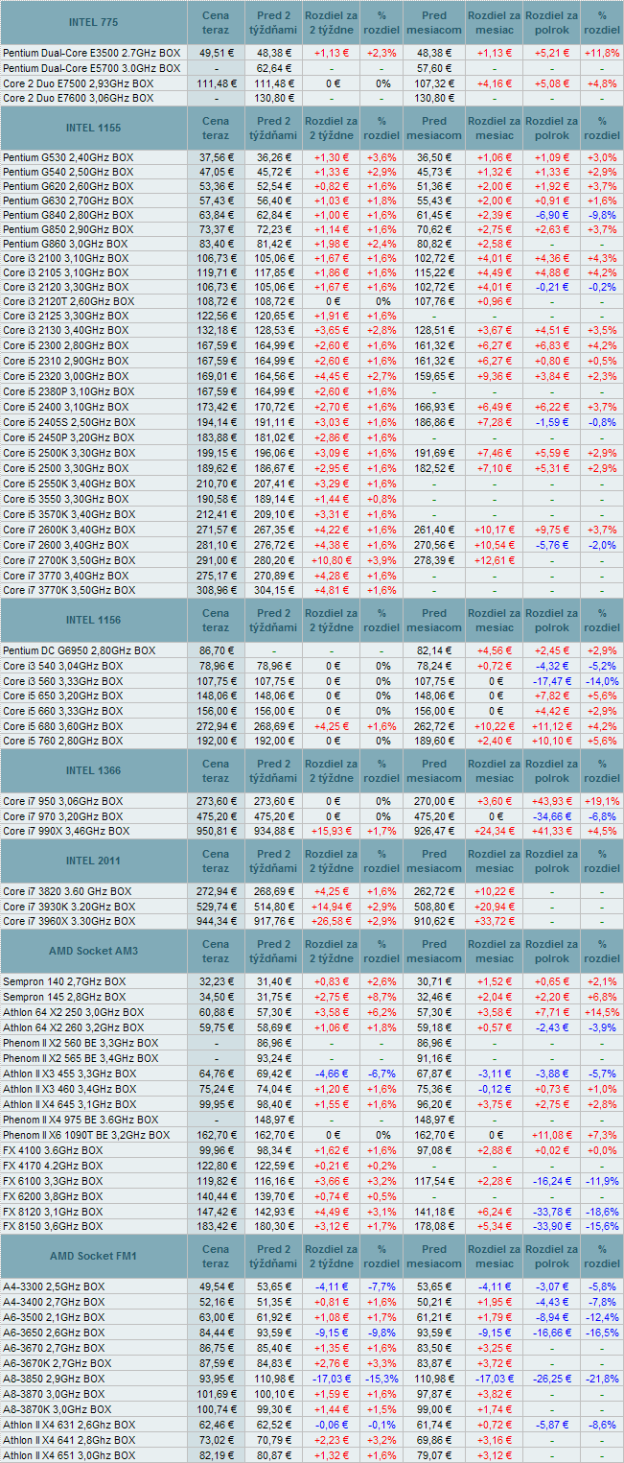Click the AMD Socket FM1 header
624x1463 pixels.
(95, 1256)
